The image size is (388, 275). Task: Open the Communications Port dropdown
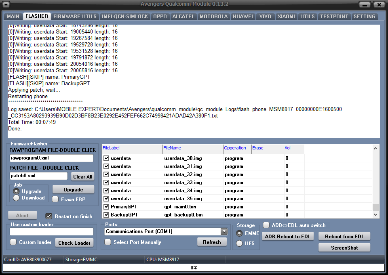point(224,231)
